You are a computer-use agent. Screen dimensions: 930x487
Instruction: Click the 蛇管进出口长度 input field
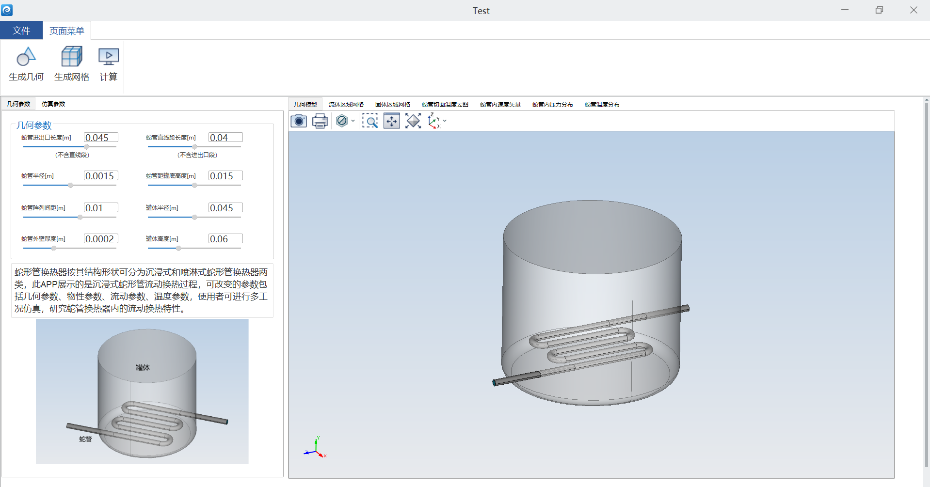101,138
